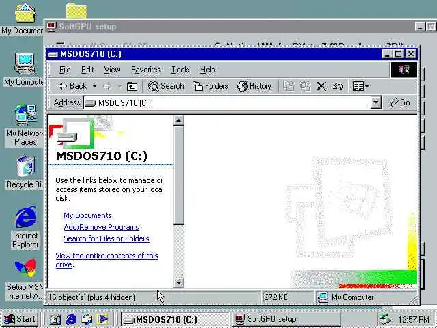Open the Favorites menu
The image size is (437, 328).
[x=145, y=70]
